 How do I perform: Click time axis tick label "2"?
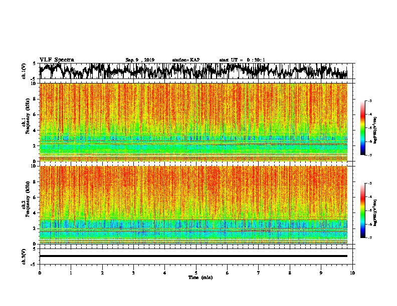coord(102,273)
